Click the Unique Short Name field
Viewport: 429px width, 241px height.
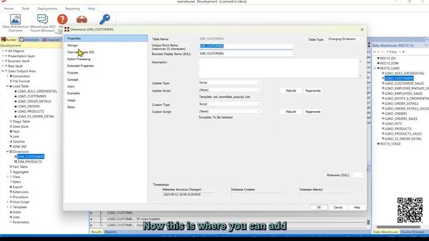coord(246,46)
